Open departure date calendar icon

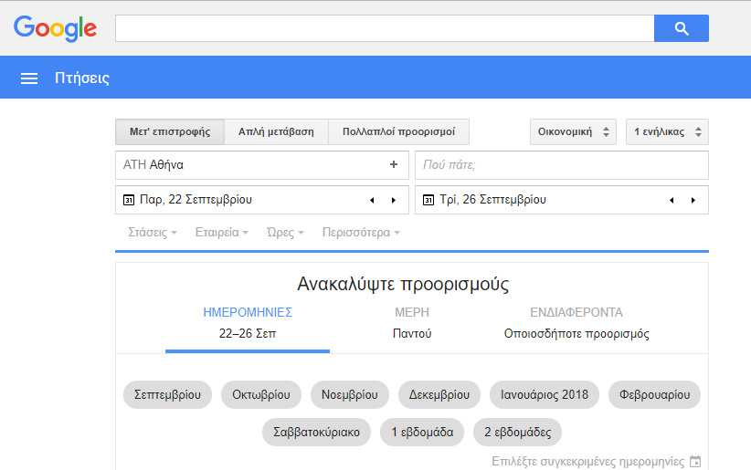point(129,200)
